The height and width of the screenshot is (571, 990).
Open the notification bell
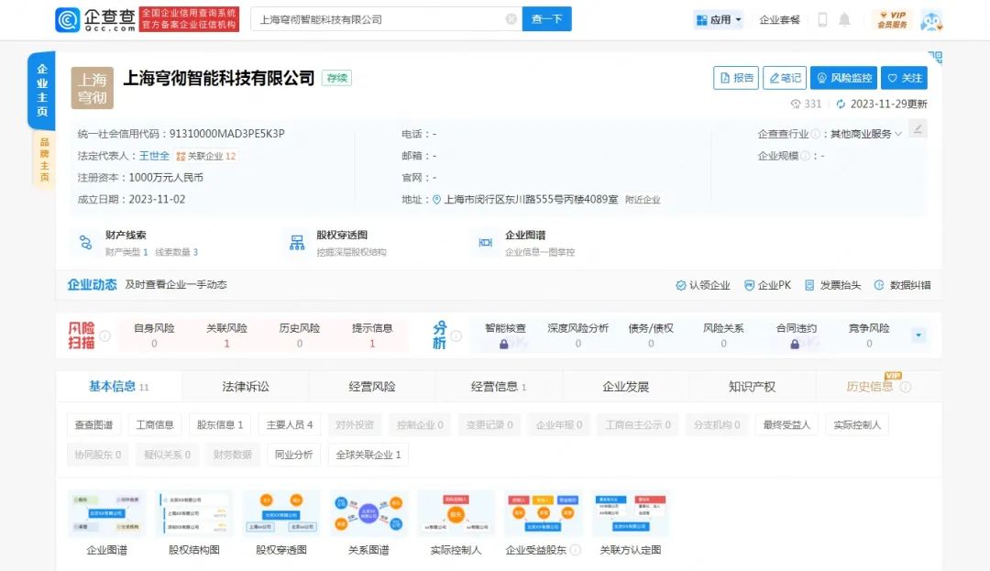click(x=844, y=19)
